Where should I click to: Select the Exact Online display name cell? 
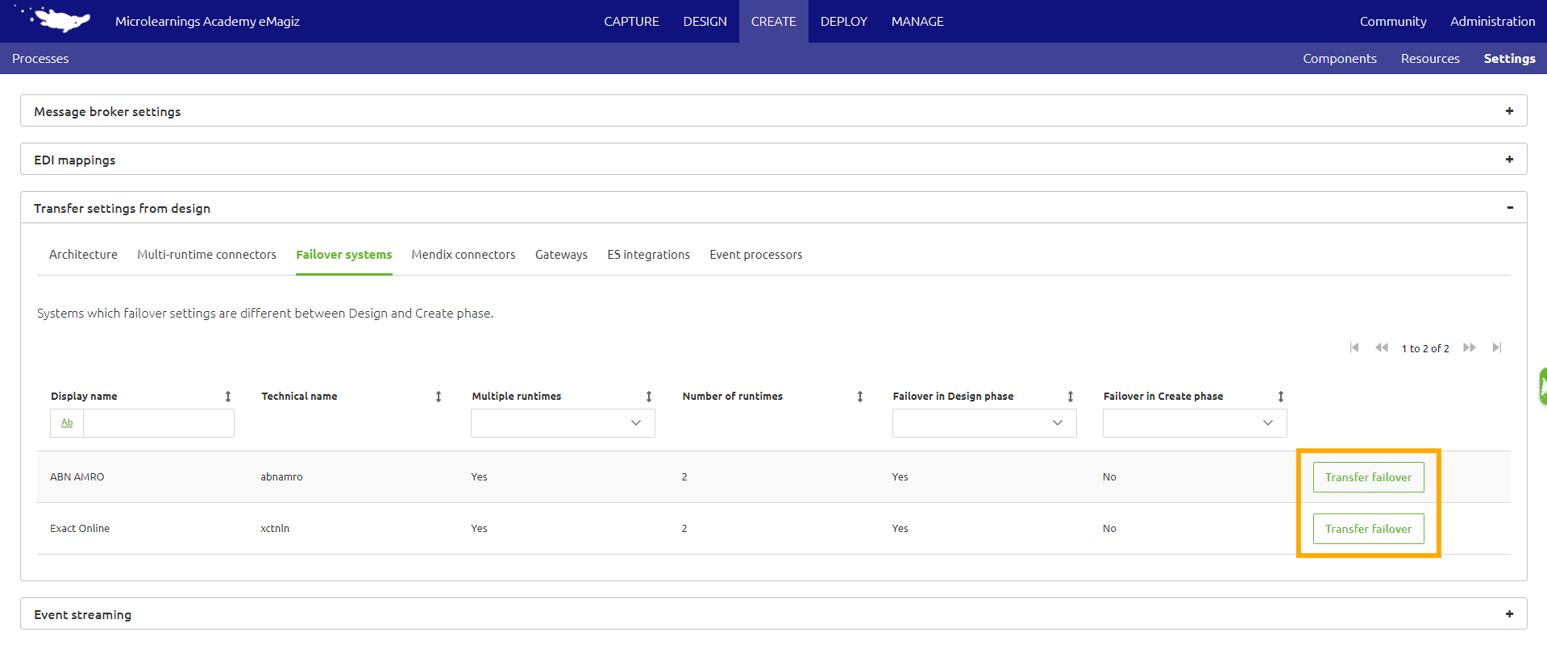click(x=80, y=529)
